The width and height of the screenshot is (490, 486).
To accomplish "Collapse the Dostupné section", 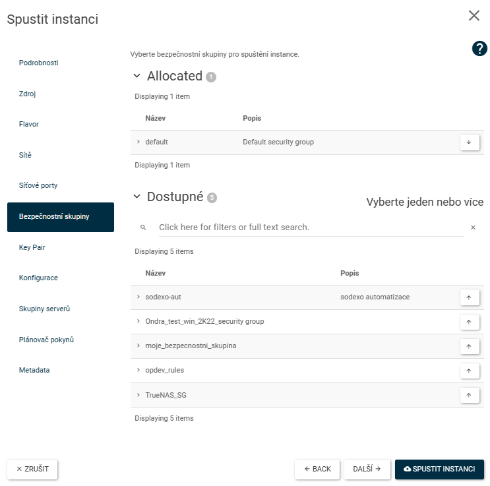I will pos(137,197).
